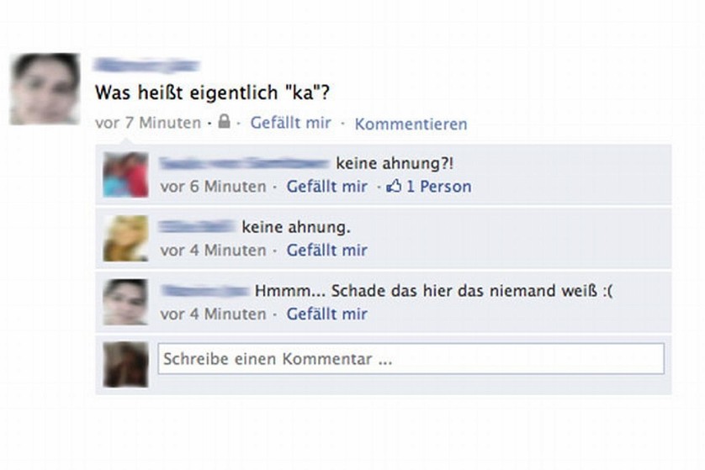
Task: Click the 'Schreibe einen Kommentar' field
Action: (411, 358)
